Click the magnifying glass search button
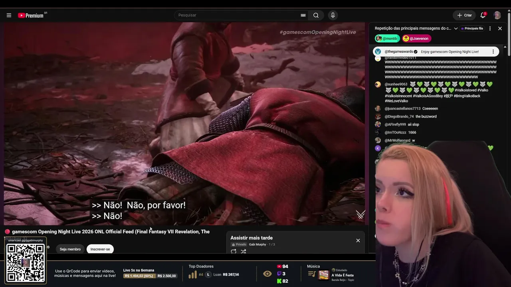 pyautogui.click(x=316, y=15)
